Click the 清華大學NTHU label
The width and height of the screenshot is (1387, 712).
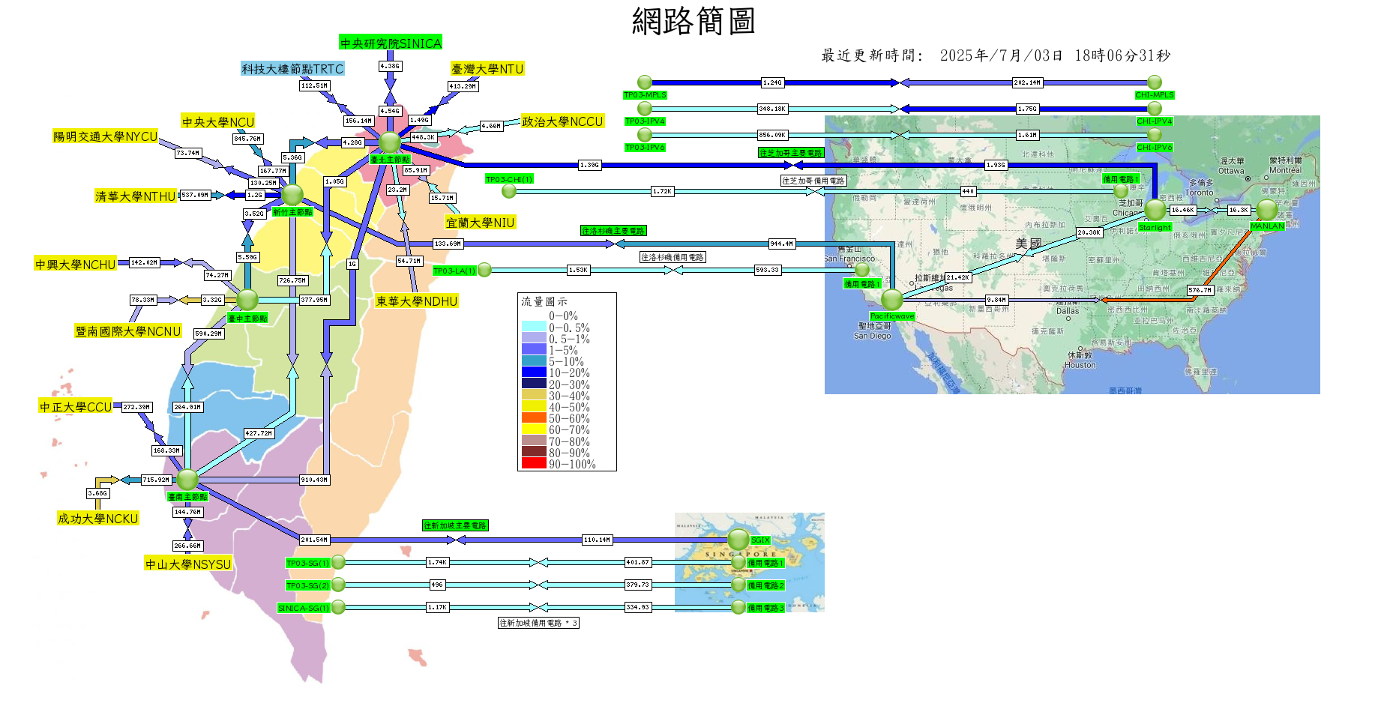[136, 196]
